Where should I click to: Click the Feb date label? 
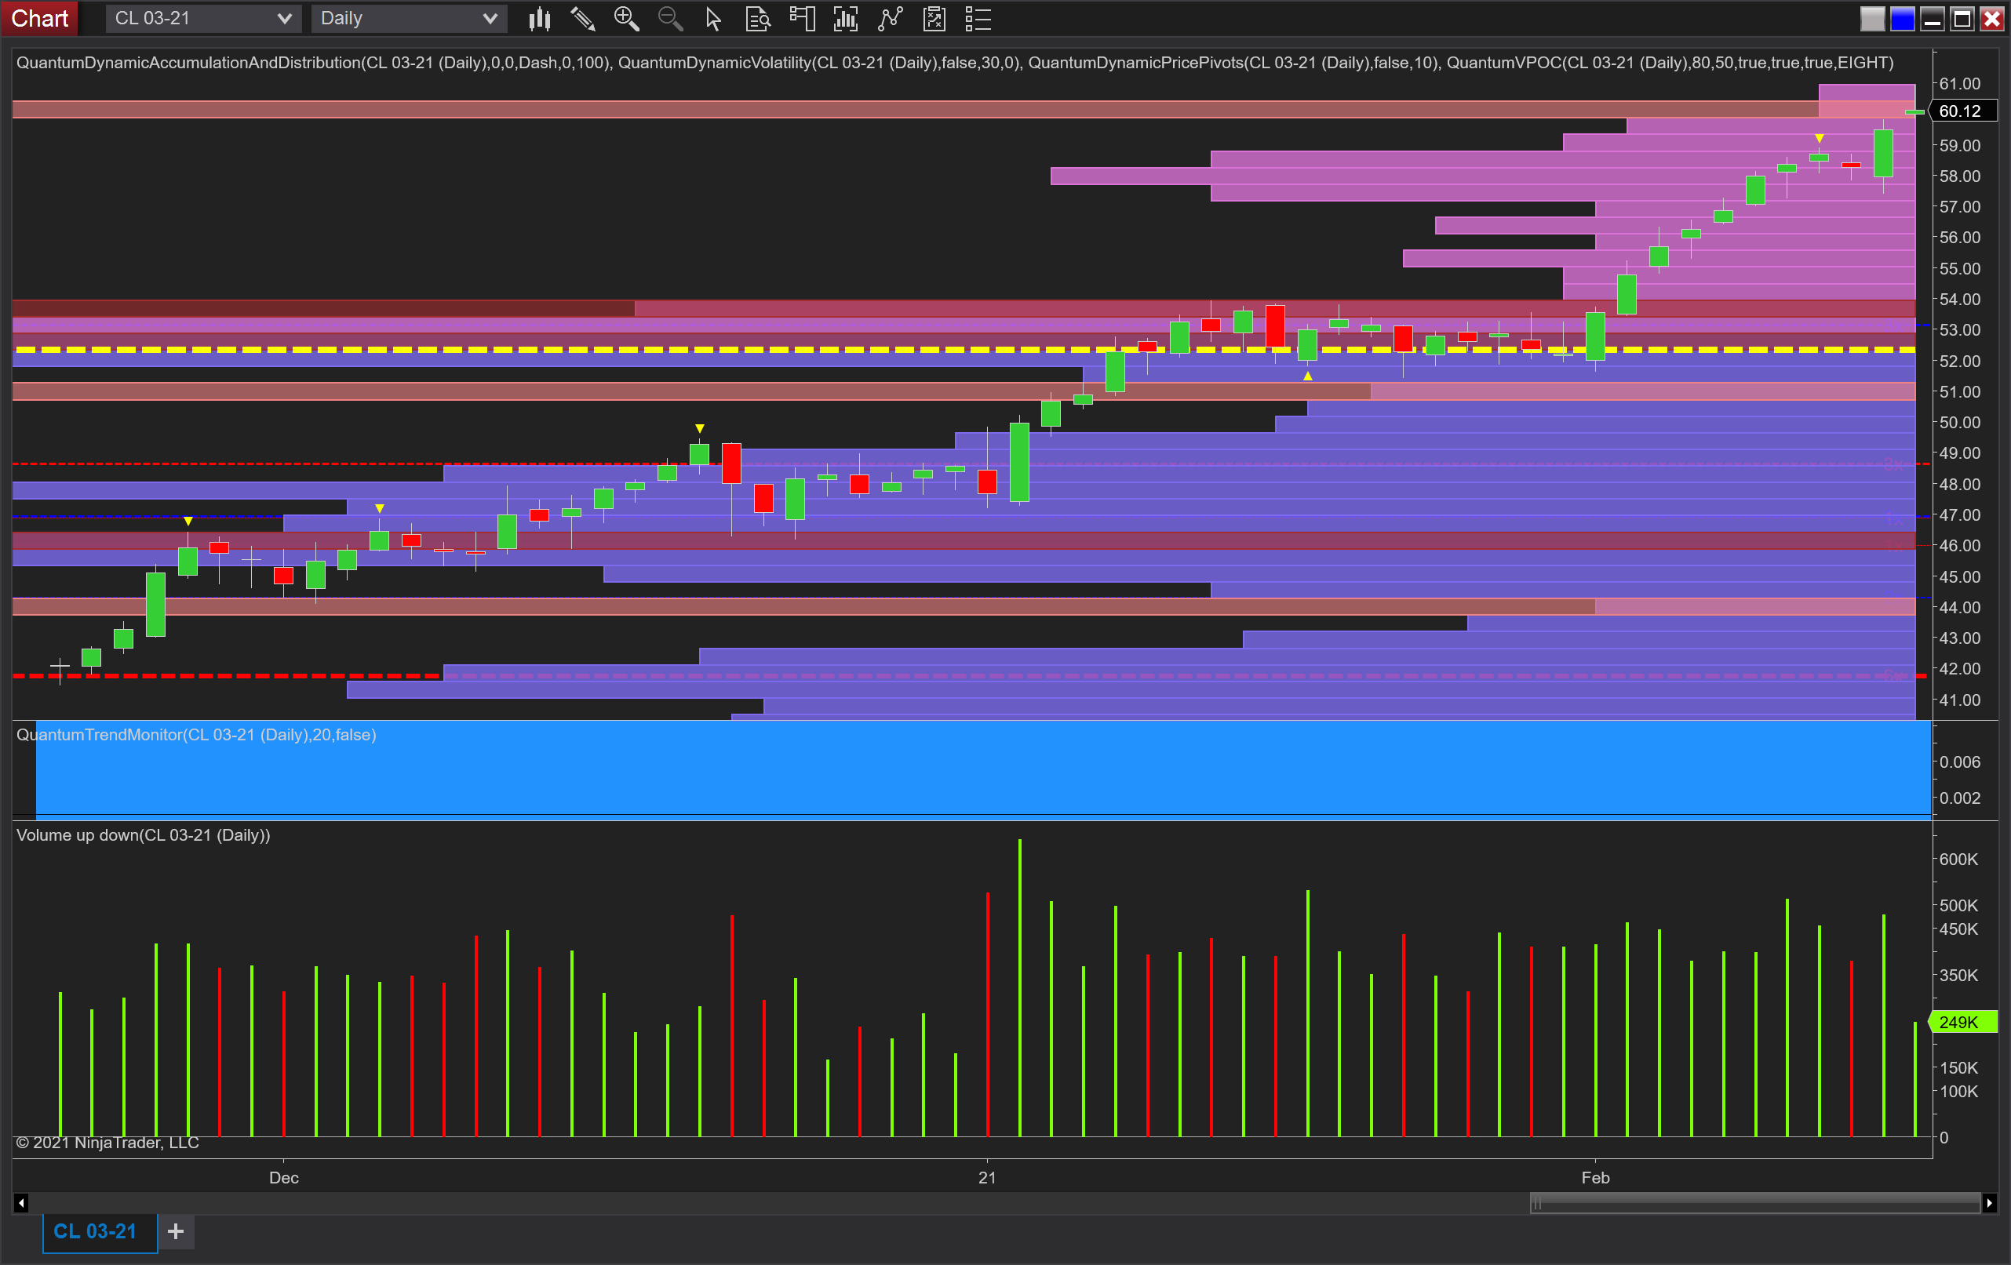pos(1595,1177)
